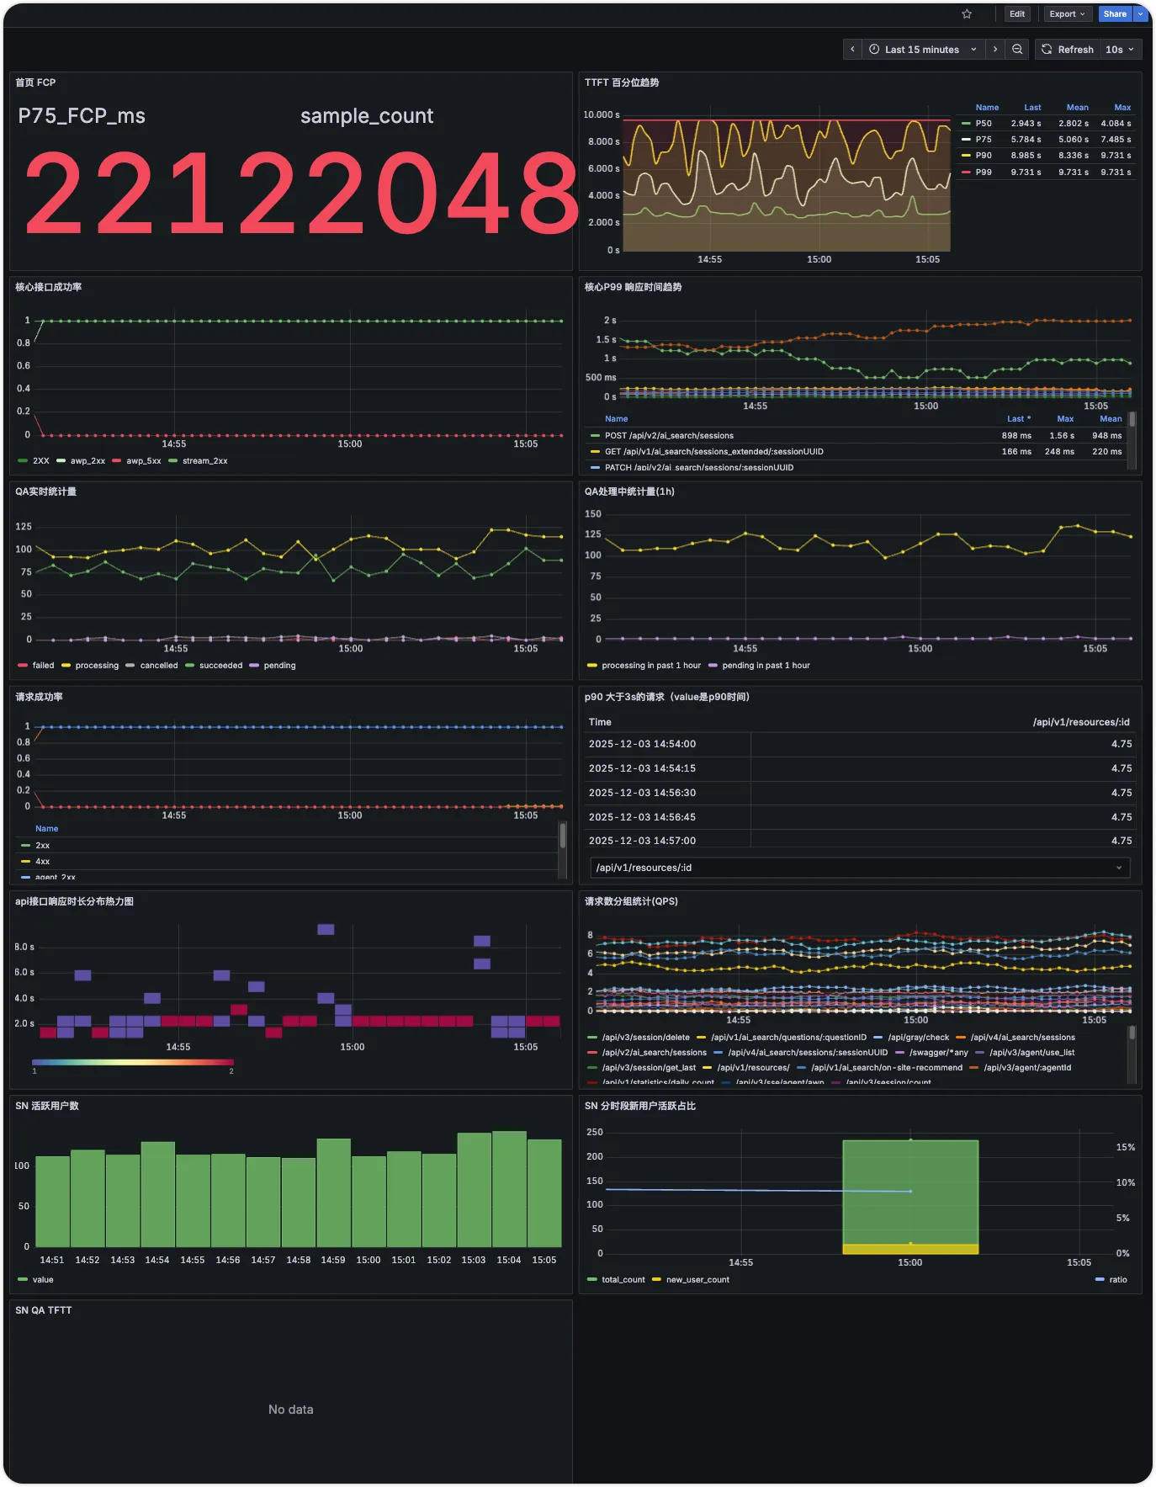1156x1487 pixels.
Task: Sort P99 legend by Max column
Action: tap(1065, 419)
